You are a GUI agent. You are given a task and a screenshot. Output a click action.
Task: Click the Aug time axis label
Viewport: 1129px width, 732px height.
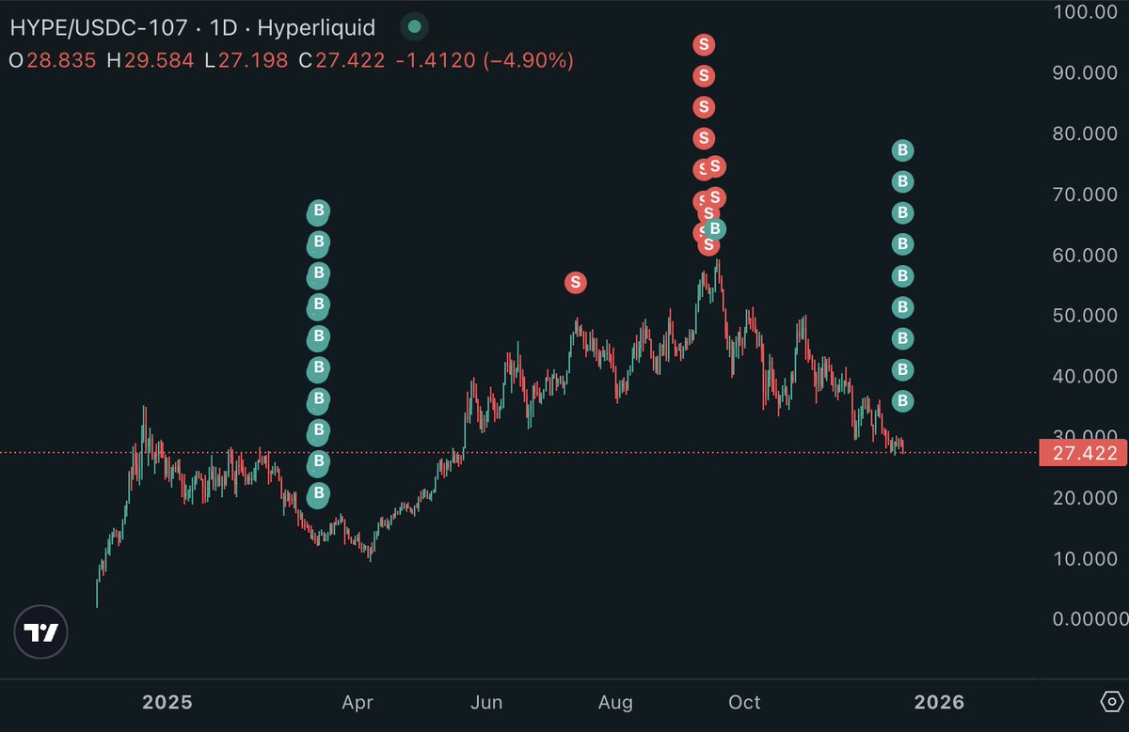[x=615, y=702]
